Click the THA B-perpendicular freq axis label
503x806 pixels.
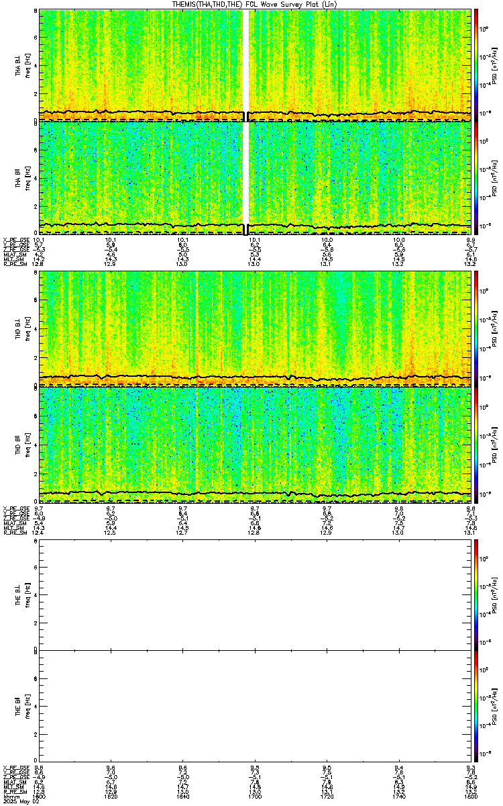(x=29, y=65)
